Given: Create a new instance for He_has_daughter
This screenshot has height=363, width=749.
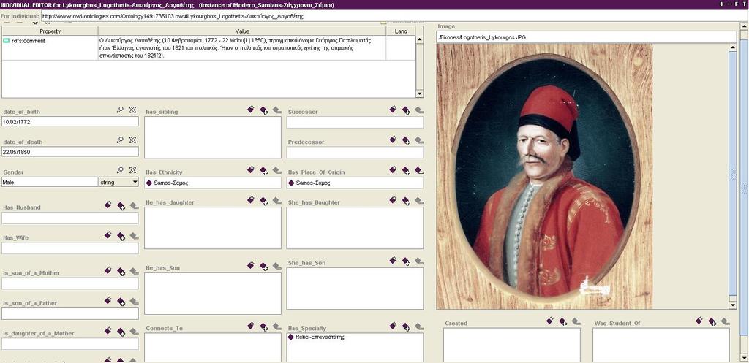Looking at the screenshot, I should (251, 200).
